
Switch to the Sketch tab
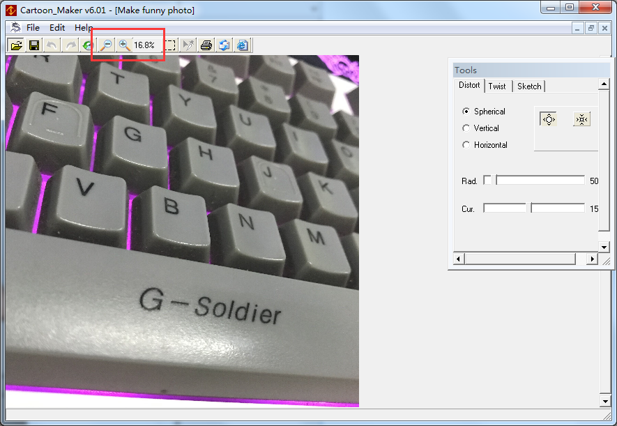529,86
